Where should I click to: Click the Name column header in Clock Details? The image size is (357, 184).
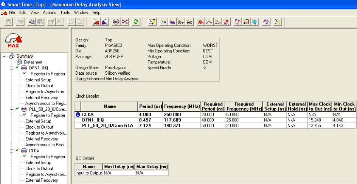tap(110, 106)
